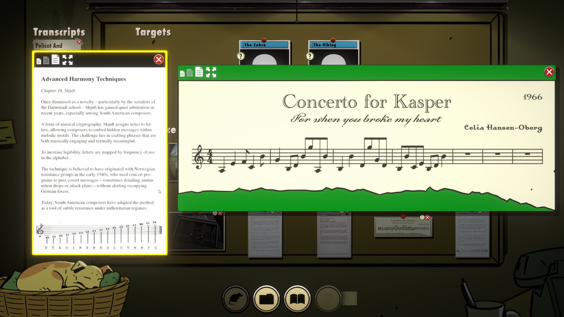Close the Concerto for Kasper sheet
This screenshot has height=317, width=564.
[549, 72]
